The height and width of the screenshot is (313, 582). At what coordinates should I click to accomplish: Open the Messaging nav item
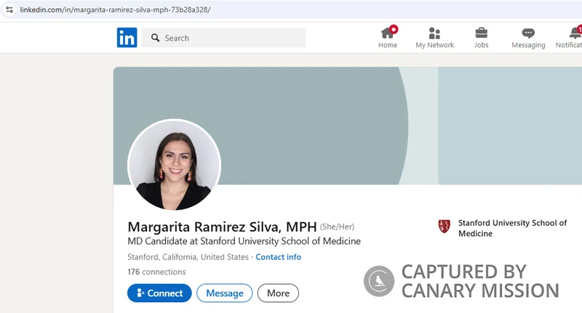coord(528,38)
